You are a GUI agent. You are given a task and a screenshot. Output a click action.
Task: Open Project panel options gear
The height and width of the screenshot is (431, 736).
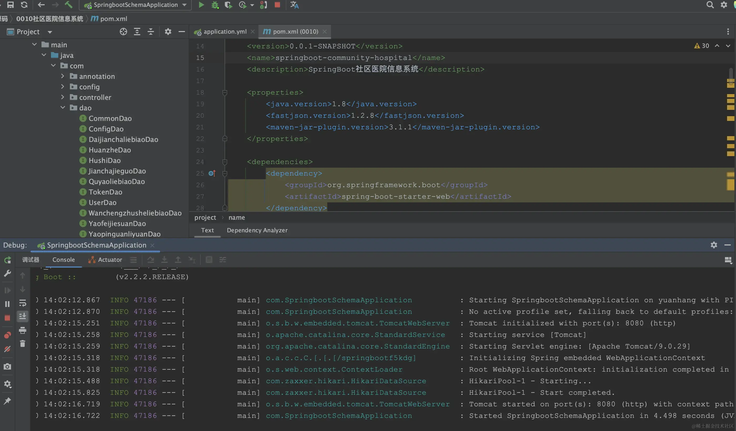168,32
